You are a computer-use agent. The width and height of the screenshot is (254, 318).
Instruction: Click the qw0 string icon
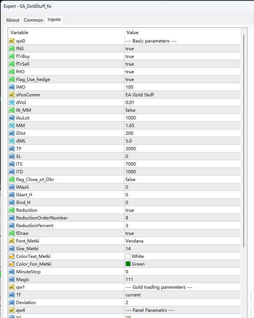[12, 41]
